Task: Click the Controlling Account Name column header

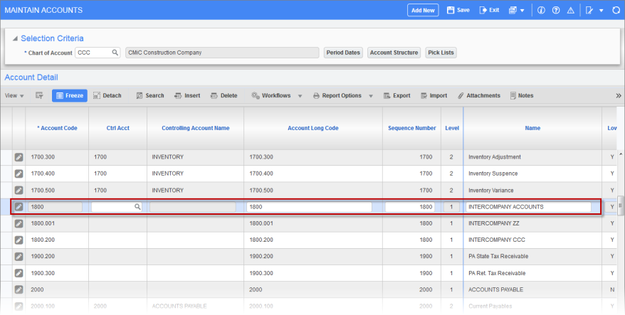Action: pyautogui.click(x=195, y=128)
